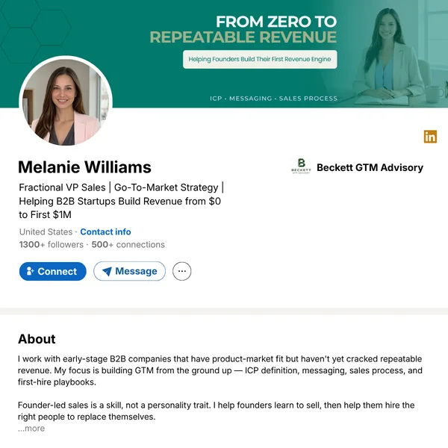Click the Beckett GTM Advisory logo icon
Image resolution: width=448 pixels, height=448 pixels.
point(301,167)
